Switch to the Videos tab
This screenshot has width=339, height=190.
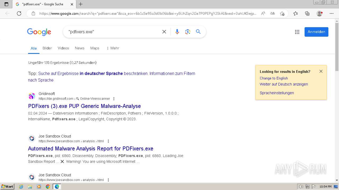pos(63,48)
